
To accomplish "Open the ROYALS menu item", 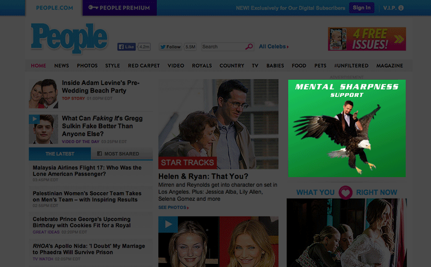I will [x=201, y=66].
